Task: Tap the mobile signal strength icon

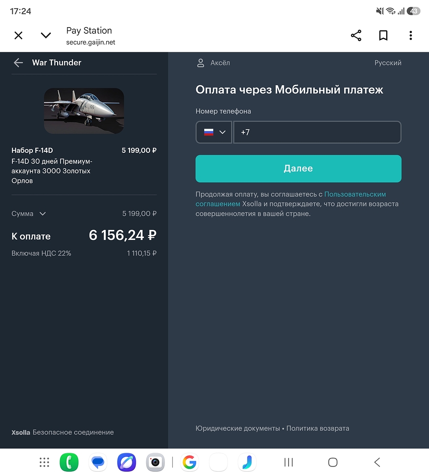Action: [401, 11]
